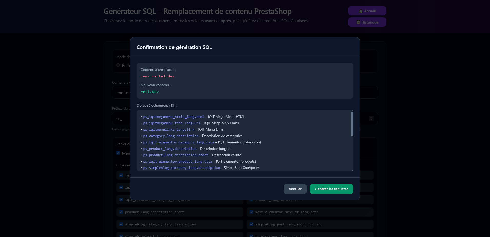Select ps_iqitmegamenu_htmlc_lang.html in the targets list
The image size is (490, 237).
(x=173, y=117)
